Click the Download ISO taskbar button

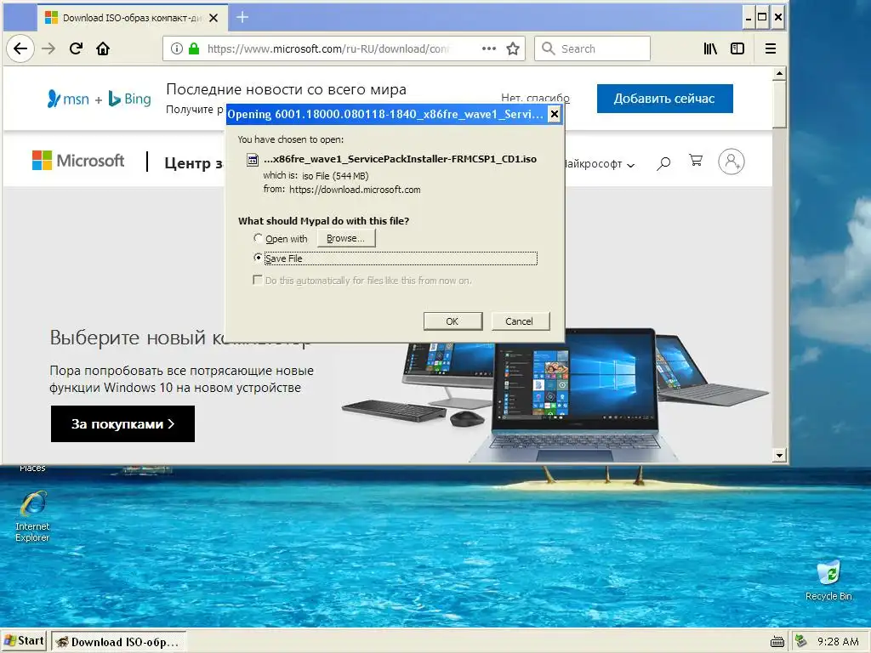pyautogui.click(x=118, y=642)
